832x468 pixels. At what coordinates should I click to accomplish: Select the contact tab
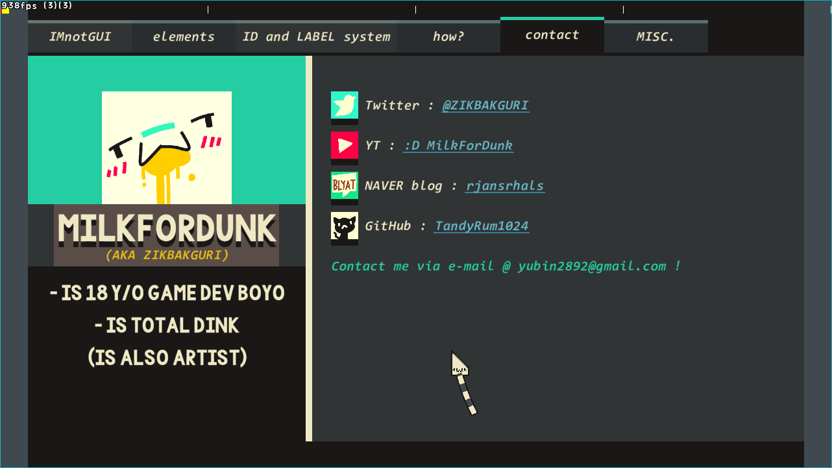pos(552,35)
